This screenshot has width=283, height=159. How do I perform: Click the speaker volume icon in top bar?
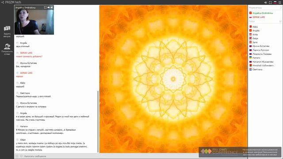point(265,3)
